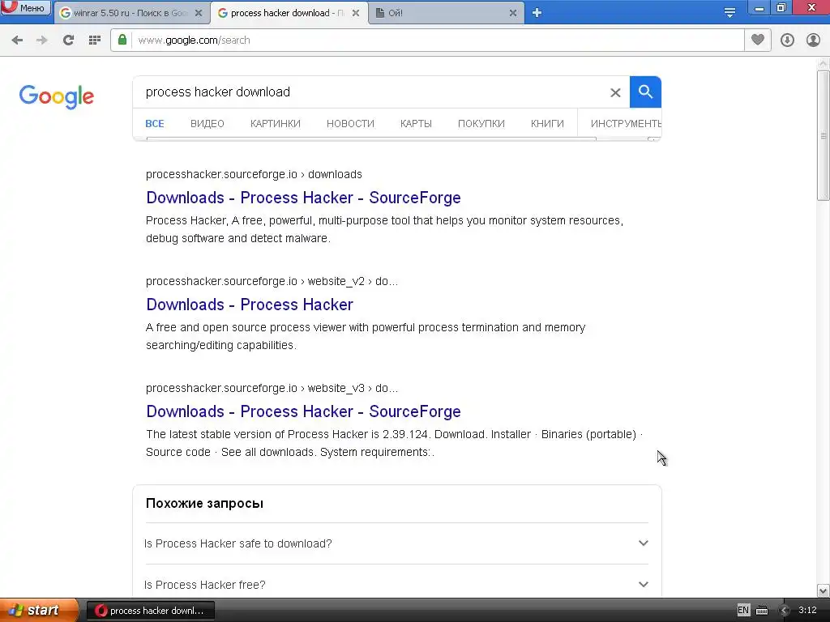Click chevron beside Is Process Hacker free
Image resolution: width=830 pixels, height=622 pixels.
(x=643, y=585)
